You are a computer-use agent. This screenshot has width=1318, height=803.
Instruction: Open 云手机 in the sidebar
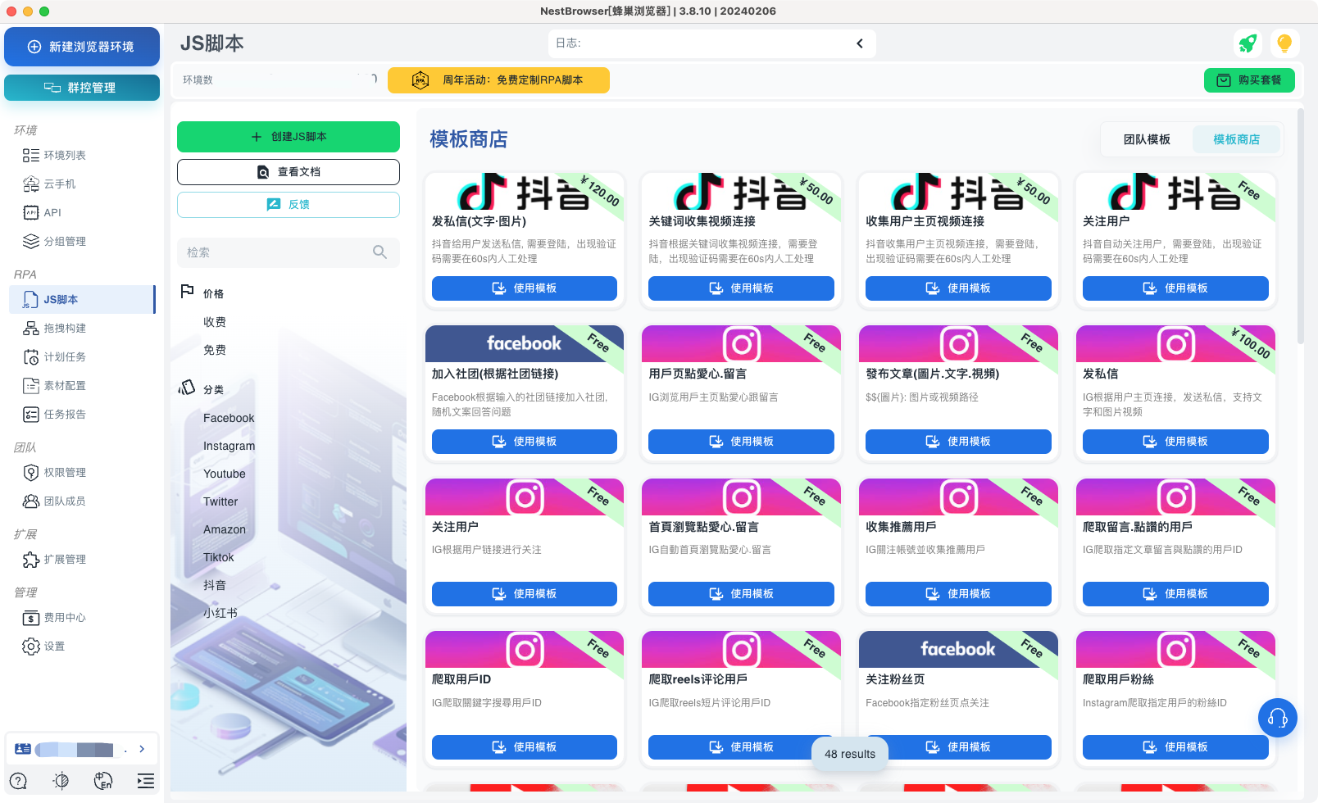(60, 184)
